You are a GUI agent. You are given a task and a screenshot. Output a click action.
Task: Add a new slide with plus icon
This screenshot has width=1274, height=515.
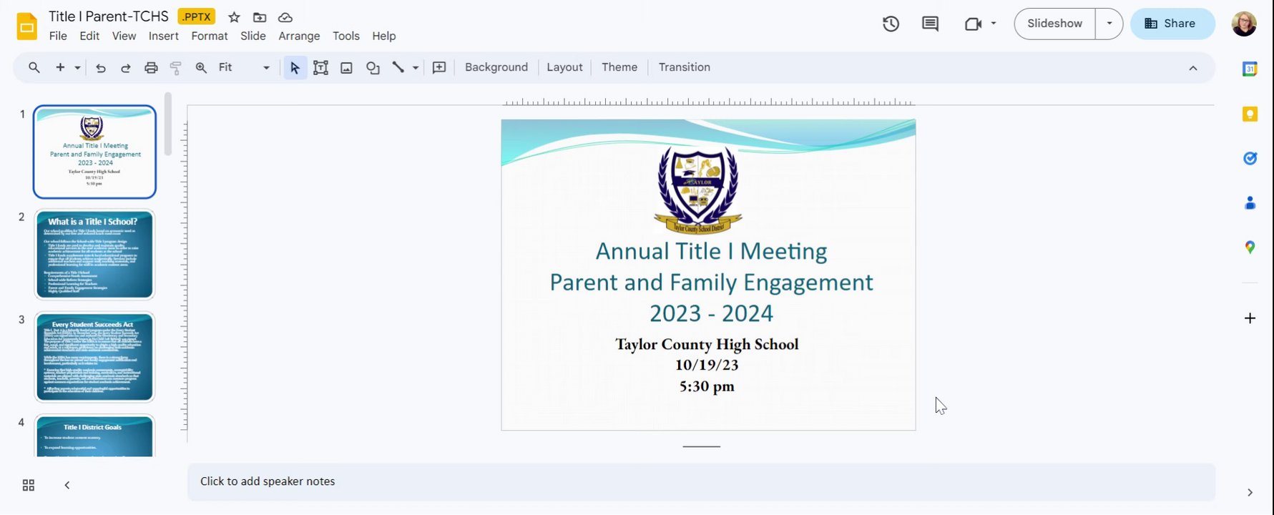pyautogui.click(x=60, y=67)
